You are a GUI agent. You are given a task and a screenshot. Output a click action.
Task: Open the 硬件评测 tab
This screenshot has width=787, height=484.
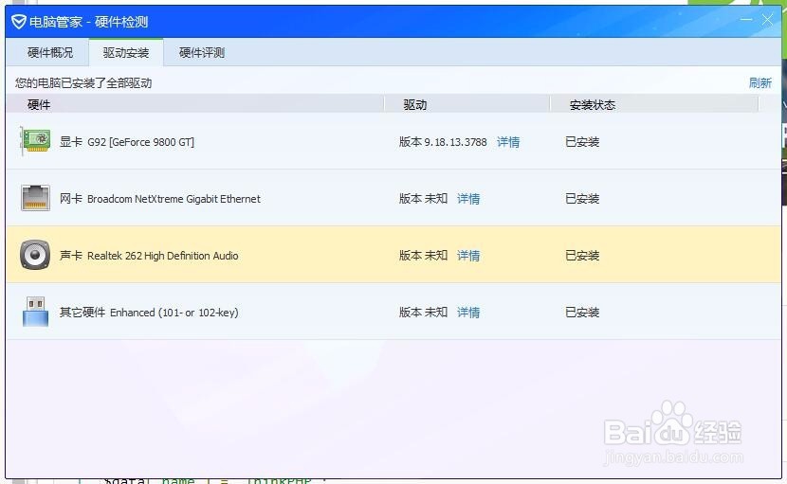coord(202,53)
